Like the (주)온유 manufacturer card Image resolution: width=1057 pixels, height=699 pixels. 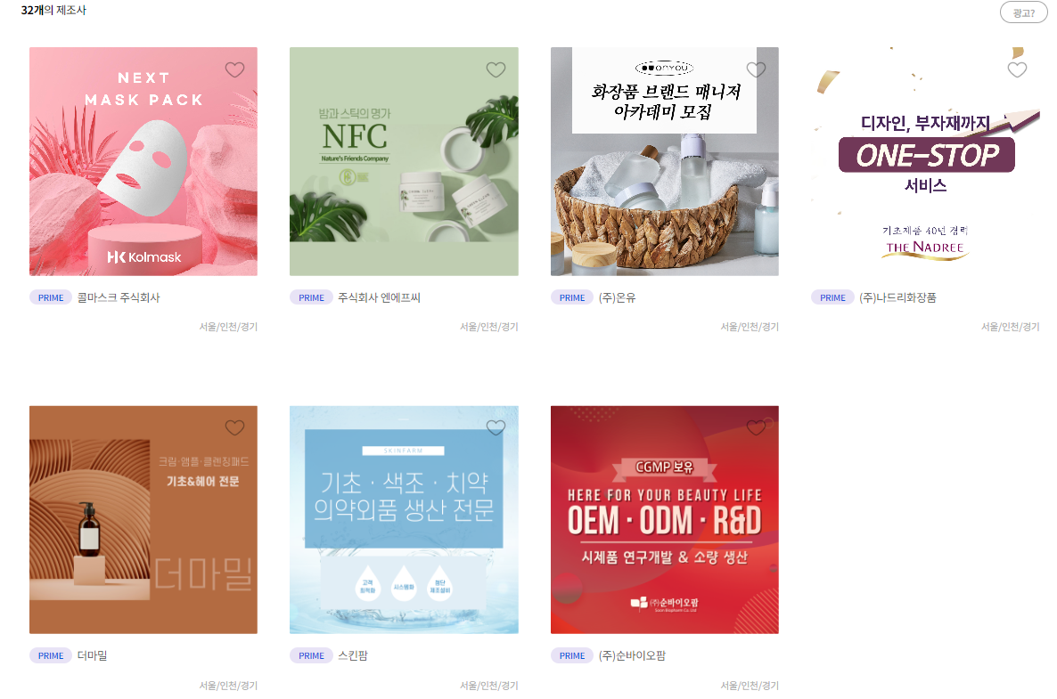coord(757,69)
